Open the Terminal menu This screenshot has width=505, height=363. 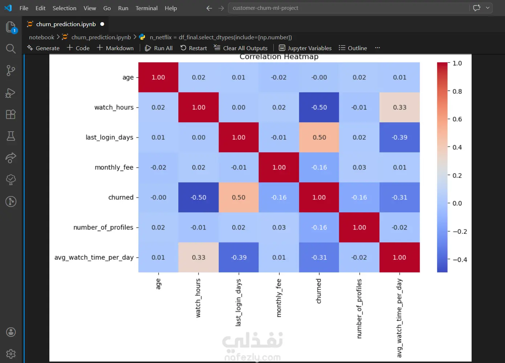146,8
